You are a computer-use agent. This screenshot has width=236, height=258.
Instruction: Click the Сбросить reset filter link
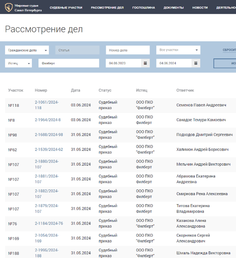pos(229,50)
